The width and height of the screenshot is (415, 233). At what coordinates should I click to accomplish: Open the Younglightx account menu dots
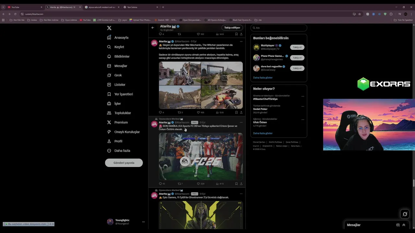(143, 222)
